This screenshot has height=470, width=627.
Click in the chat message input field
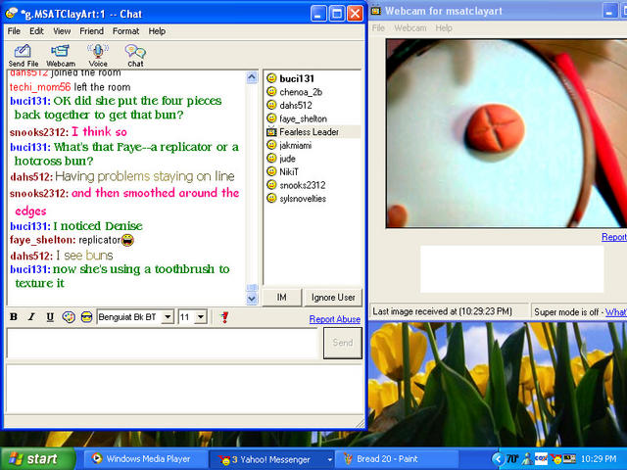(x=162, y=344)
